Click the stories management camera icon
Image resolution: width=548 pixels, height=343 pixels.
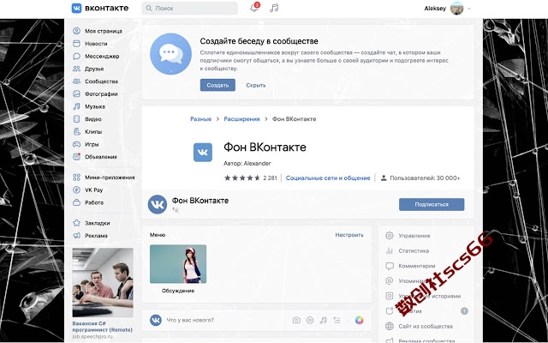(390, 296)
